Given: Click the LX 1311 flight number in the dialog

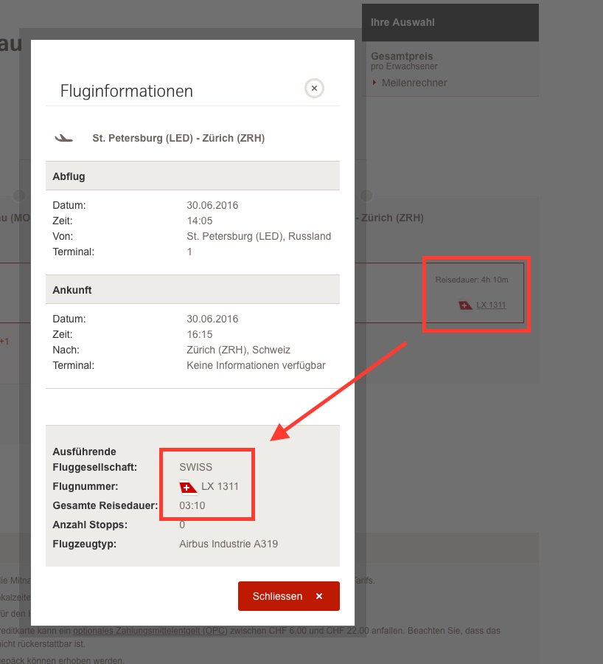Looking at the screenshot, I should pos(220,486).
